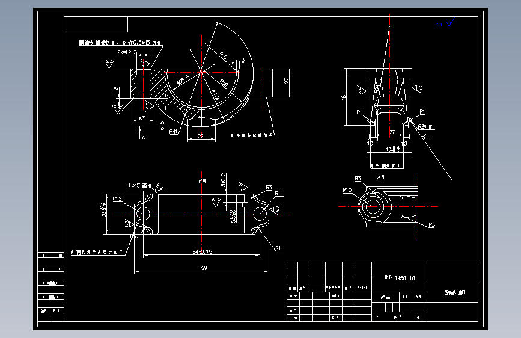Click the 99 overall length dimension

tap(204, 268)
